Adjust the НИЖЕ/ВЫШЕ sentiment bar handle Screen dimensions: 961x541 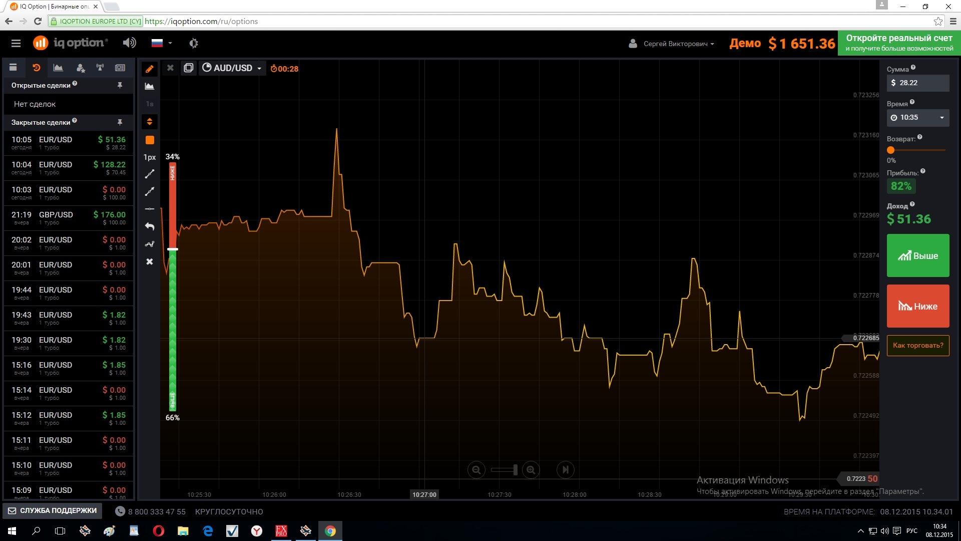[x=172, y=249]
